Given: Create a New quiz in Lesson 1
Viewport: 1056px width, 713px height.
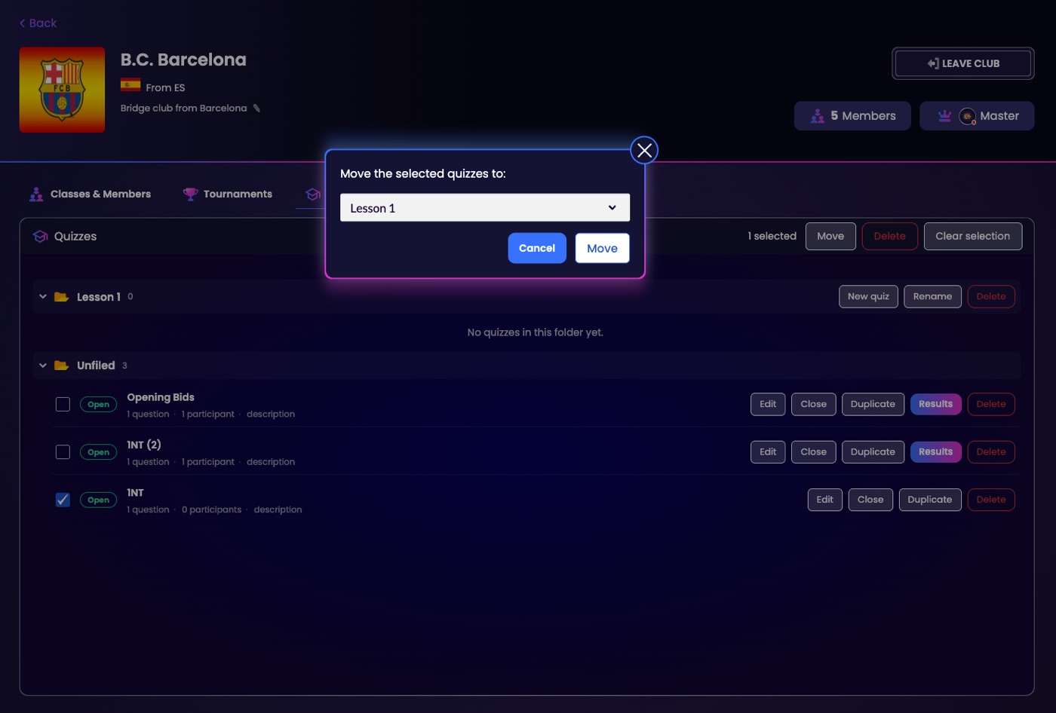Looking at the screenshot, I should (868, 297).
